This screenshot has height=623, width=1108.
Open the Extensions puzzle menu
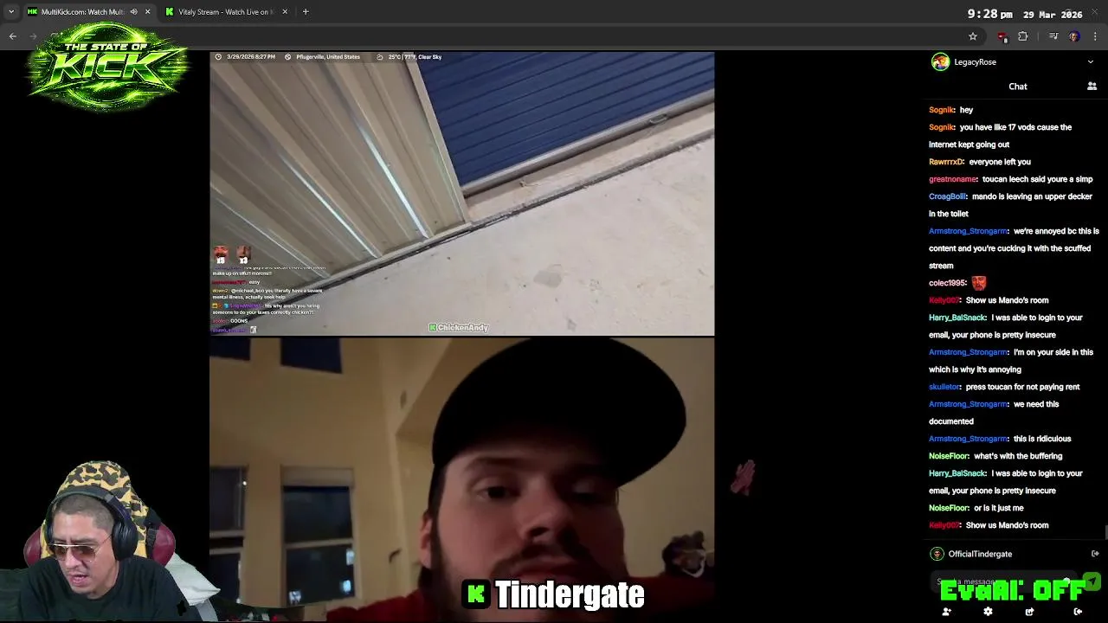tap(1023, 36)
